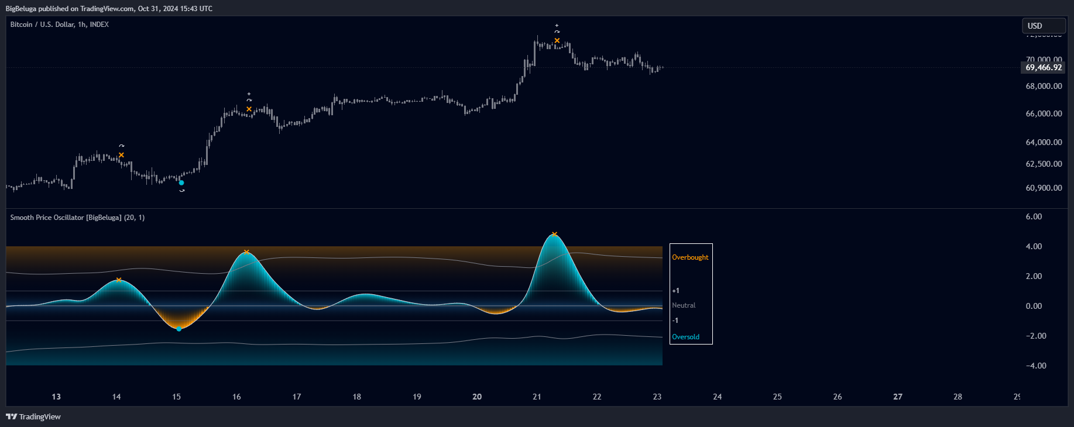The image size is (1074, 427).
Task: Click the date label 19 on time axis
Action: (417, 397)
